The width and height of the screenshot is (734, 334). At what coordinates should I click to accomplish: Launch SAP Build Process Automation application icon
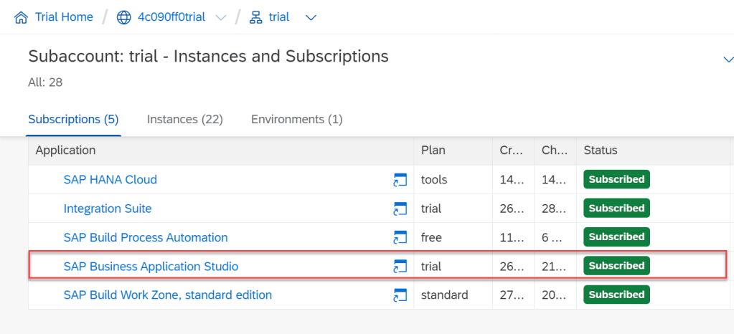400,237
